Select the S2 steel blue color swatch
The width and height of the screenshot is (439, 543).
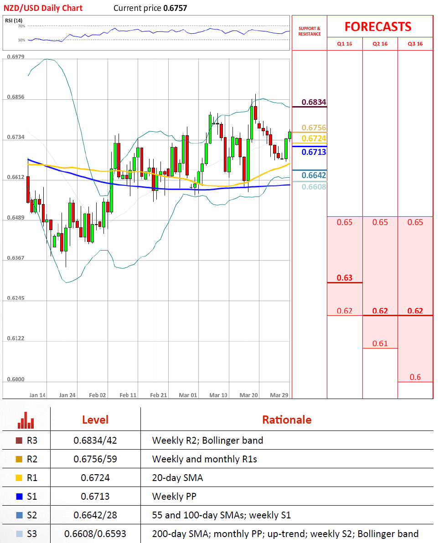(19, 515)
